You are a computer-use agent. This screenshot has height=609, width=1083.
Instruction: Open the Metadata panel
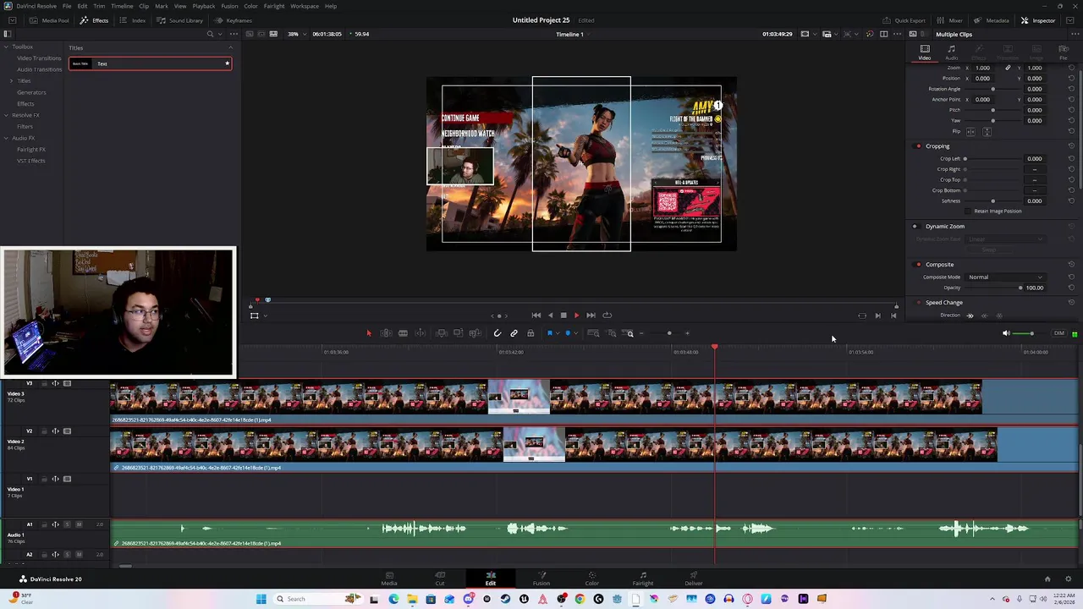(992, 20)
